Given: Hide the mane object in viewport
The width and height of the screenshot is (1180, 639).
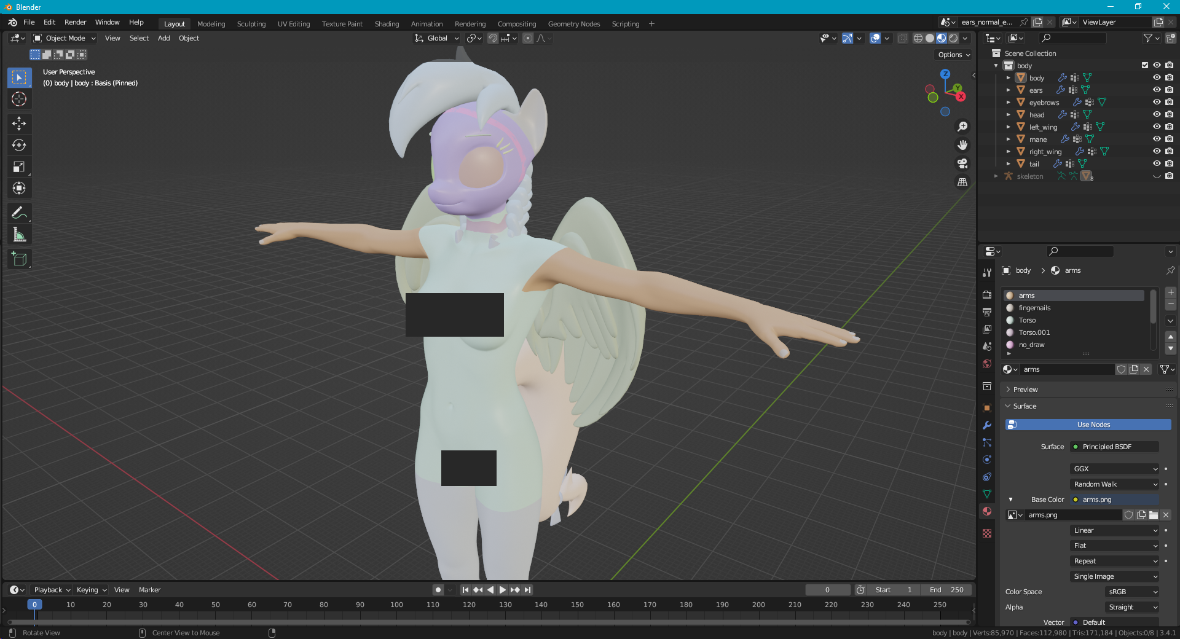Looking at the screenshot, I should [x=1157, y=139].
